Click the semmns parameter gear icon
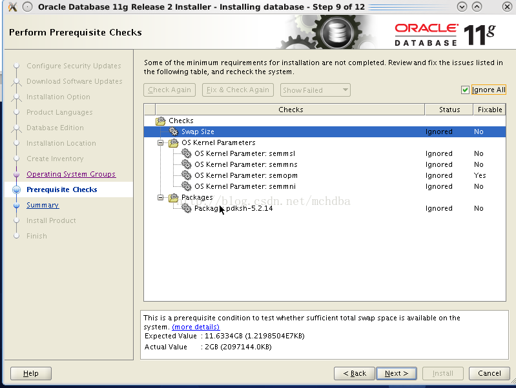Image resolution: width=516 pixels, height=388 pixels. pos(186,164)
